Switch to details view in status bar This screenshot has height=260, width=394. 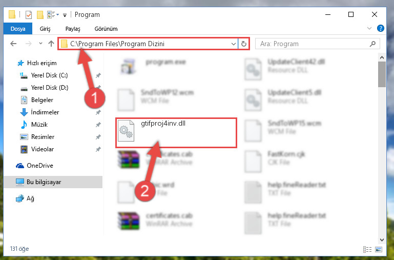pos(367,249)
